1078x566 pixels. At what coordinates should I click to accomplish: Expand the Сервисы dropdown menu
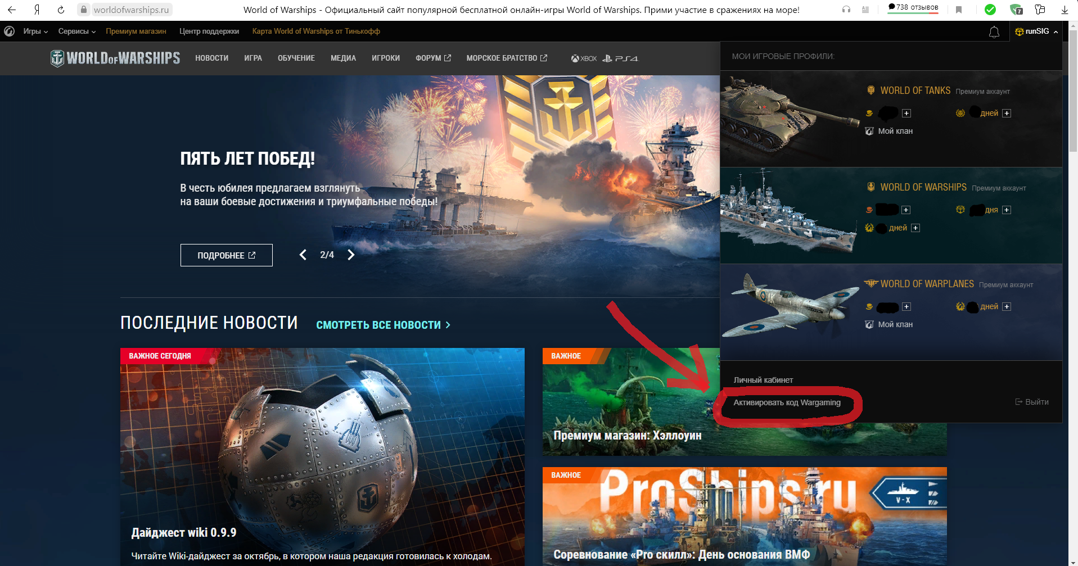(77, 31)
